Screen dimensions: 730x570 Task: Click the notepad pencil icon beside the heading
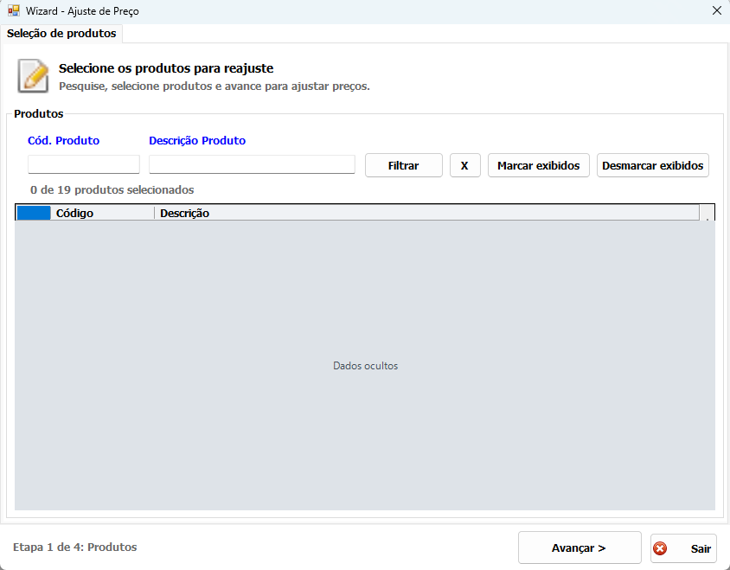[33, 76]
